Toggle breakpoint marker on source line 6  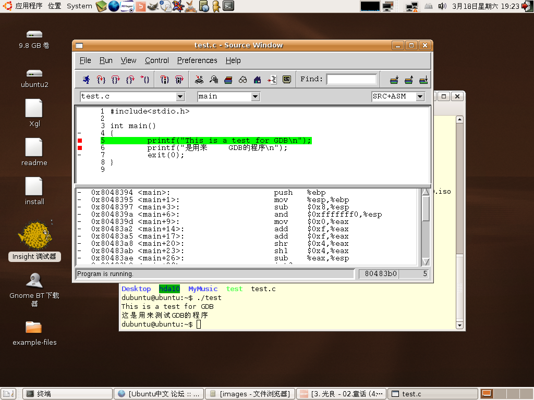[80, 147]
